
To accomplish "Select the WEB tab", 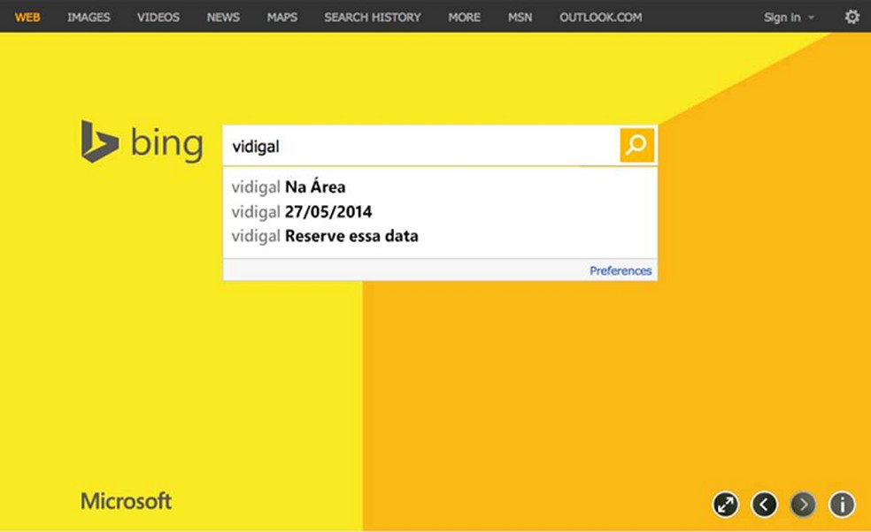I will [27, 17].
